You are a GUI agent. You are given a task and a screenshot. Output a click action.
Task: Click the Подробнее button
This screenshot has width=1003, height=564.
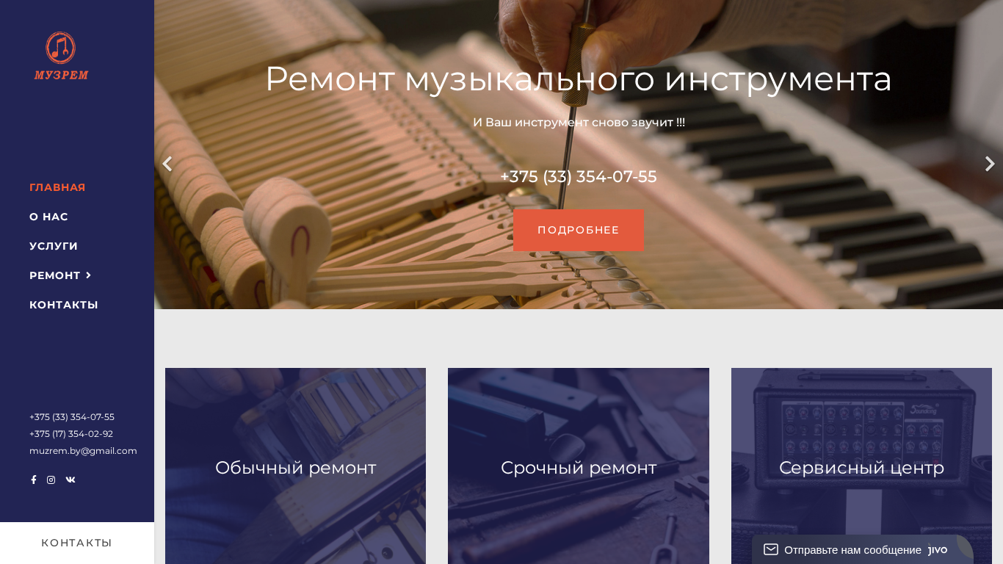(x=579, y=231)
